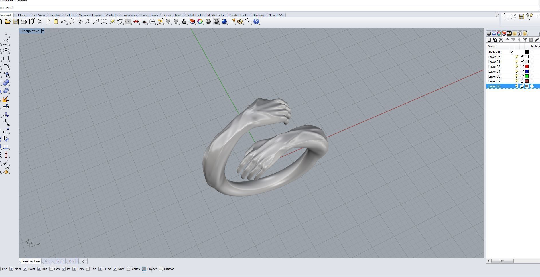This screenshot has width=540, height=277.
Task: Undo with the curved arrow icon
Action: tap(64, 22)
